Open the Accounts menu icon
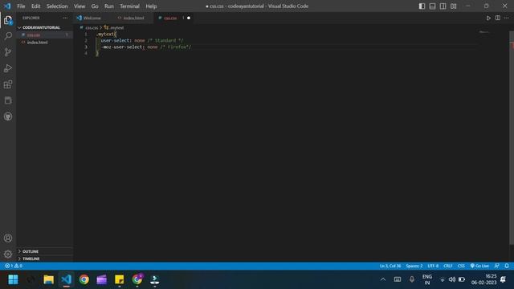The image size is (514, 289). (8, 238)
